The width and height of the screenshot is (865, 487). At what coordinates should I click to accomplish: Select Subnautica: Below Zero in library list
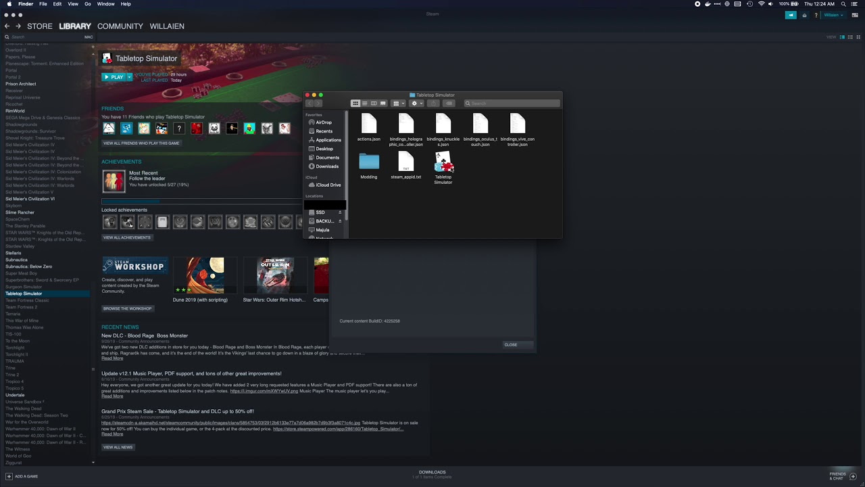pyautogui.click(x=28, y=266)
